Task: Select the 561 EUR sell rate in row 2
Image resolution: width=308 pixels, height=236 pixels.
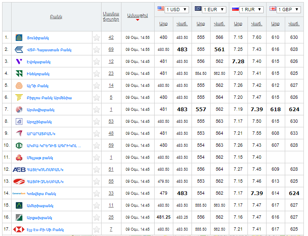Action: pyautogui.click(x=219, y=50)
